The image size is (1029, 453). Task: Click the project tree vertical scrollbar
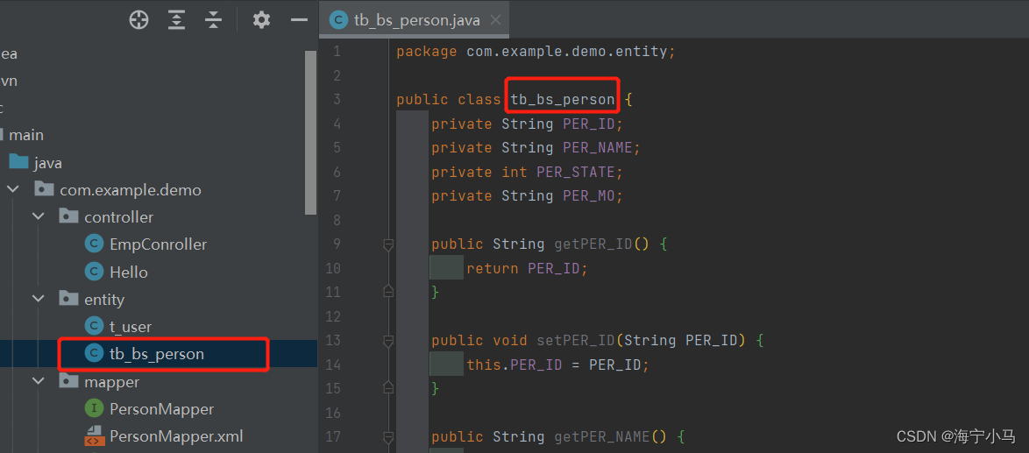[x=311, y=132]
